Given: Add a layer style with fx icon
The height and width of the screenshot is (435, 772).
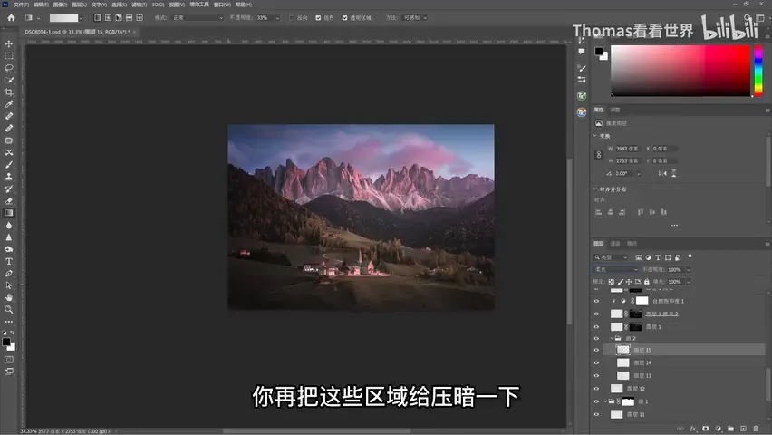Looking at the screenshot, I should (x=693, y=429).
